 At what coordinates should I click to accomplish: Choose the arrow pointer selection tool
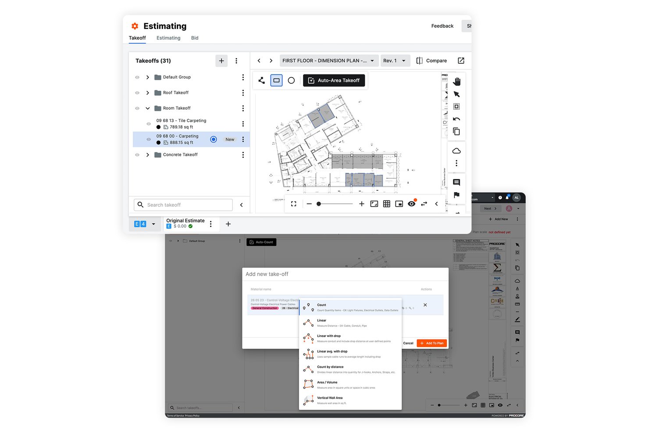click(x=456, y=94)
